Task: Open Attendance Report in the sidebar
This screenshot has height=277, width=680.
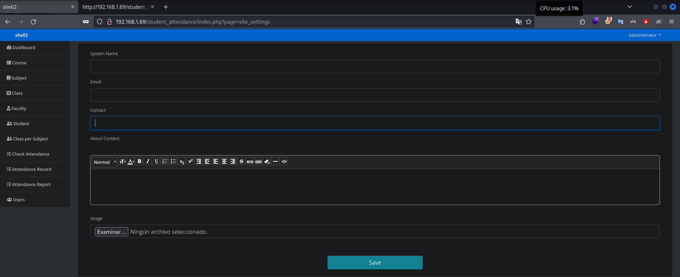Action: tap(31, 184)
